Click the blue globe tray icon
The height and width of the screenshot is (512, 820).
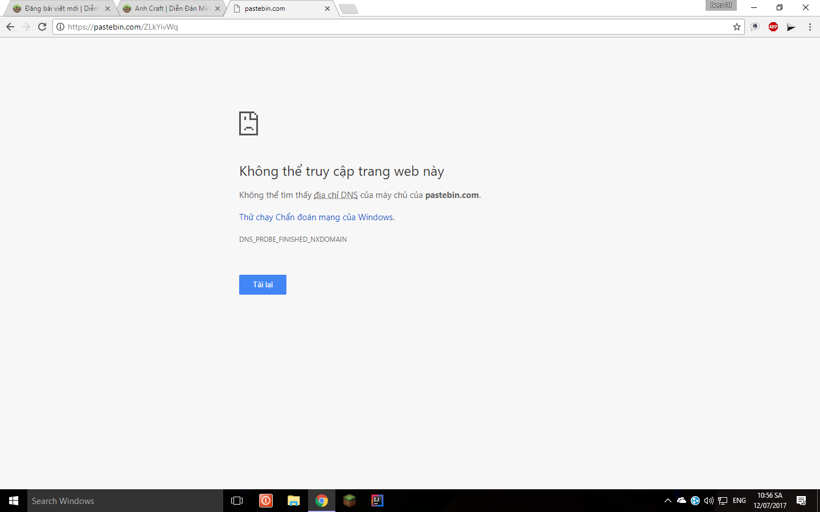695,501
